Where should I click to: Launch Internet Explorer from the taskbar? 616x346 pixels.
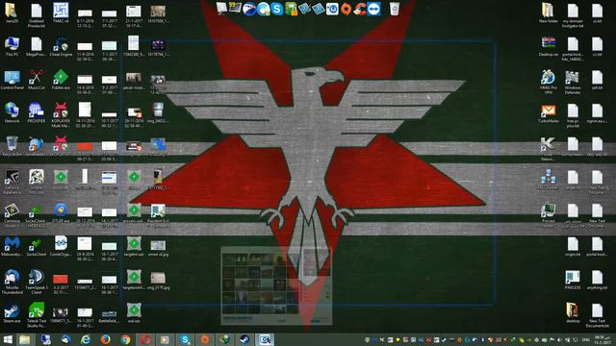tap(86, 339)
